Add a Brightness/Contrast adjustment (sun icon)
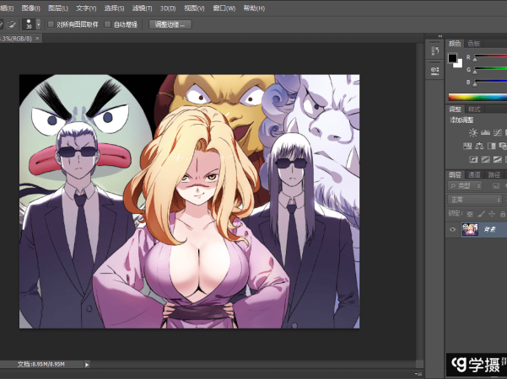The width and height of the screenshot is (507, 379). pos(473,133)
